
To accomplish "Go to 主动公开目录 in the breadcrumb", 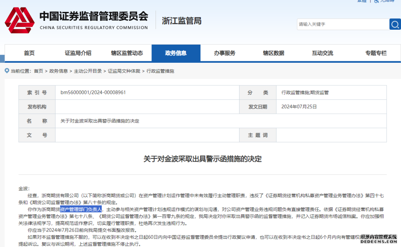I will pos(88,71).
